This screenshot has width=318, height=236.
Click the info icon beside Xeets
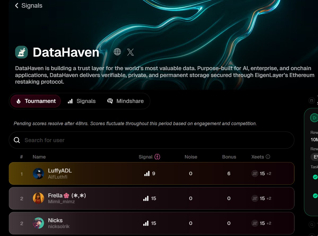click(268, 157)
